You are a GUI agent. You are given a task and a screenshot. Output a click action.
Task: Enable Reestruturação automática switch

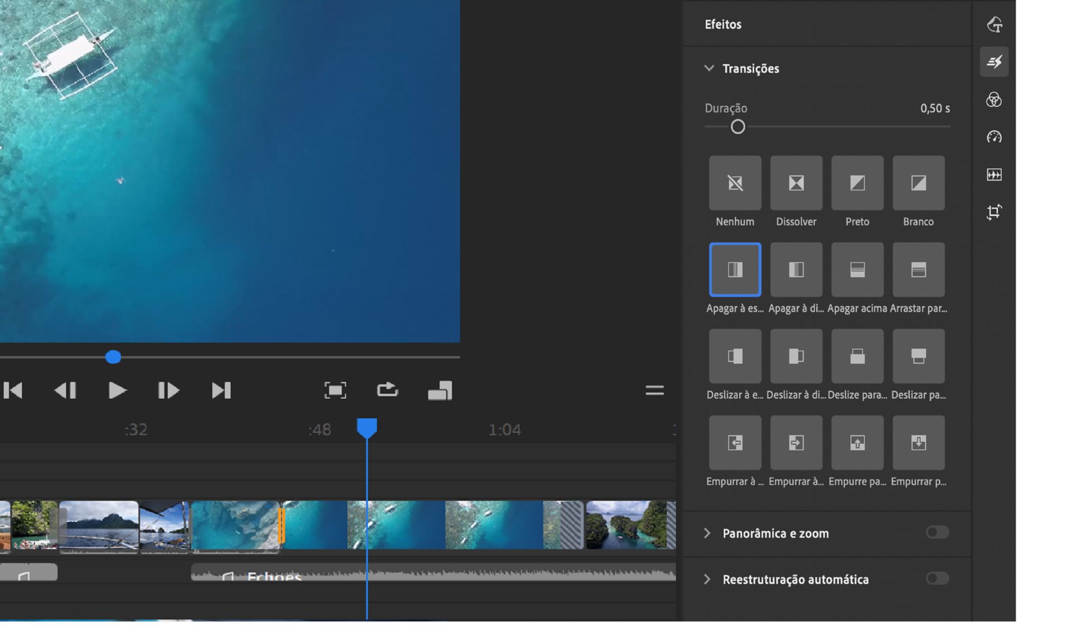pos(937,579)
